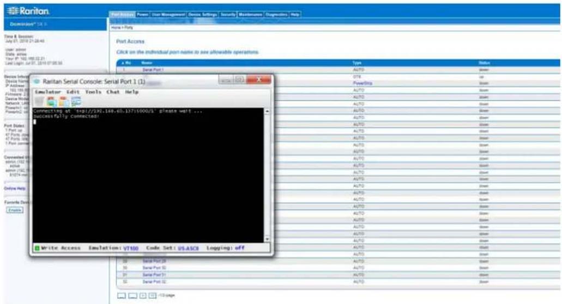Click the US-ASCII code set link
Image resolution: width=562 pixels, height=304 pixels.
tap(188, 248)
